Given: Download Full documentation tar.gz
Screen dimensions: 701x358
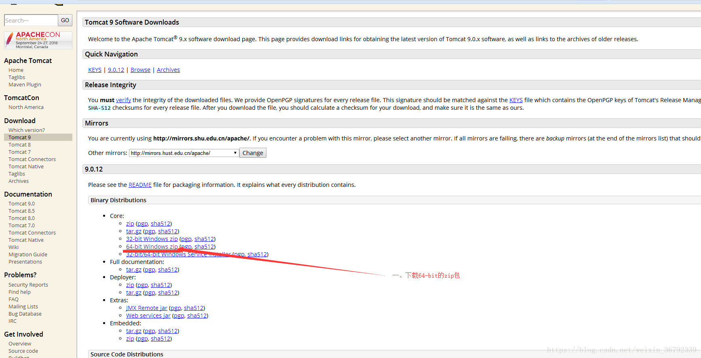Looking at the screenshot, I should (x=133, y=270).
